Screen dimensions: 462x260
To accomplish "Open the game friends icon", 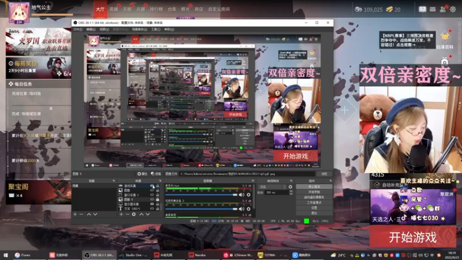I will pyautogui.click(x=442, y=9).
